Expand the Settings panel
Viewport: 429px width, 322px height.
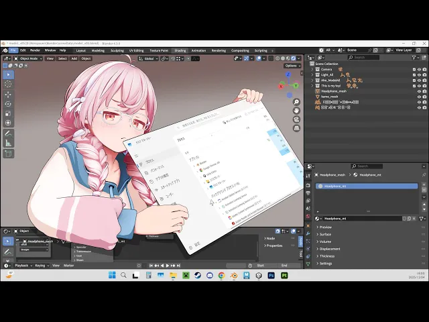pos(326,264)
